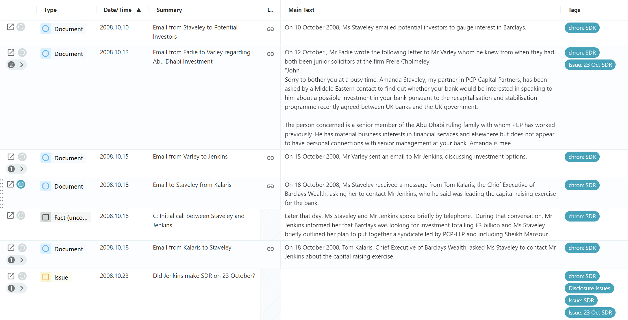Expand 2 linked items under Eadie email
The height and width of the screenshot is (320, 628).
[x=16, y=65]
